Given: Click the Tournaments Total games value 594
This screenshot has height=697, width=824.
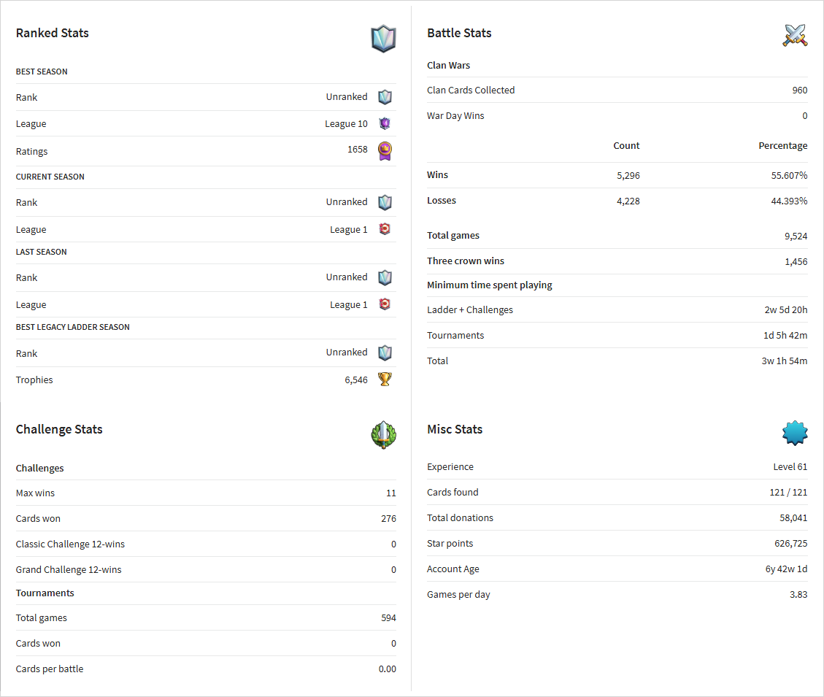Looking at the screenshot, I should point(388,617).
